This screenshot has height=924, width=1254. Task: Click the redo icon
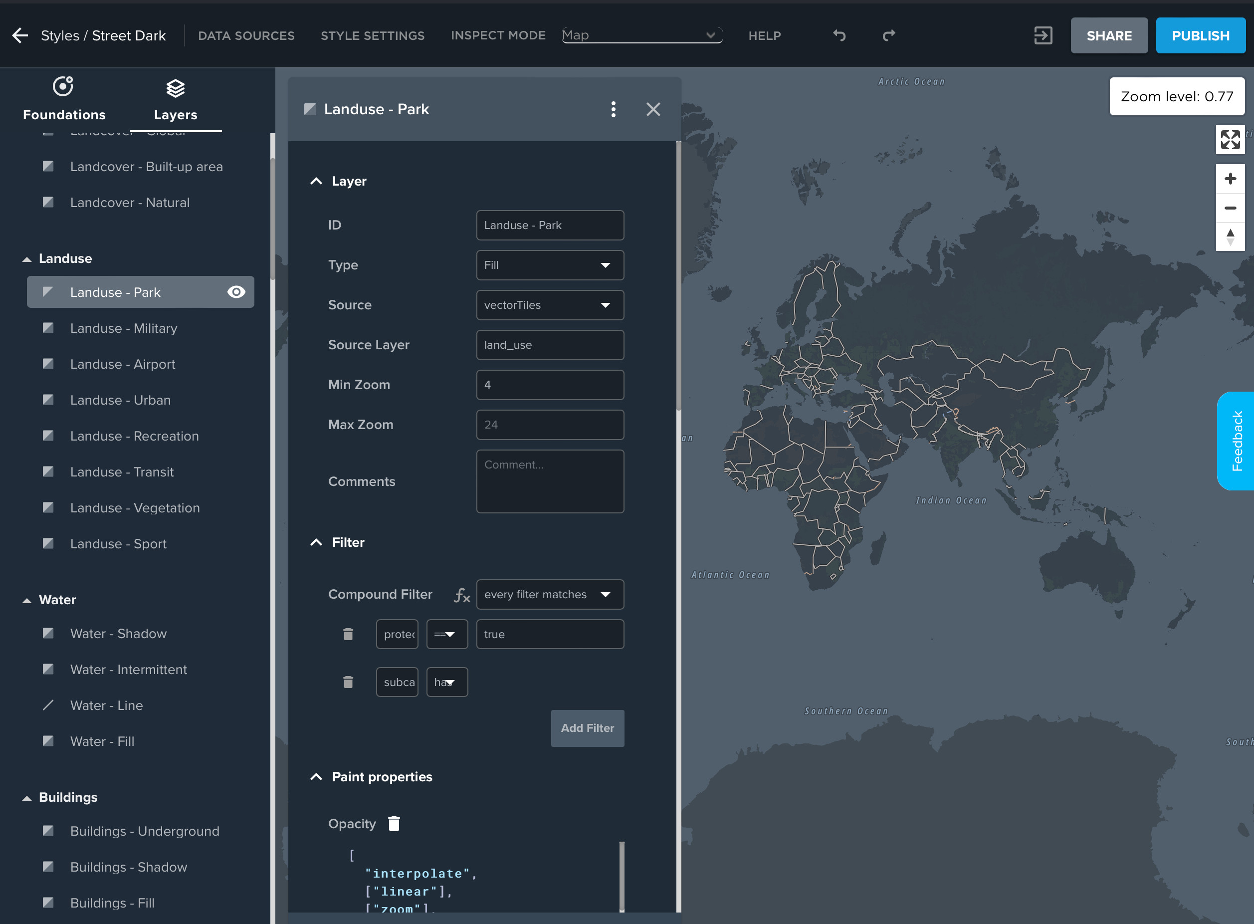click(888, 36)
